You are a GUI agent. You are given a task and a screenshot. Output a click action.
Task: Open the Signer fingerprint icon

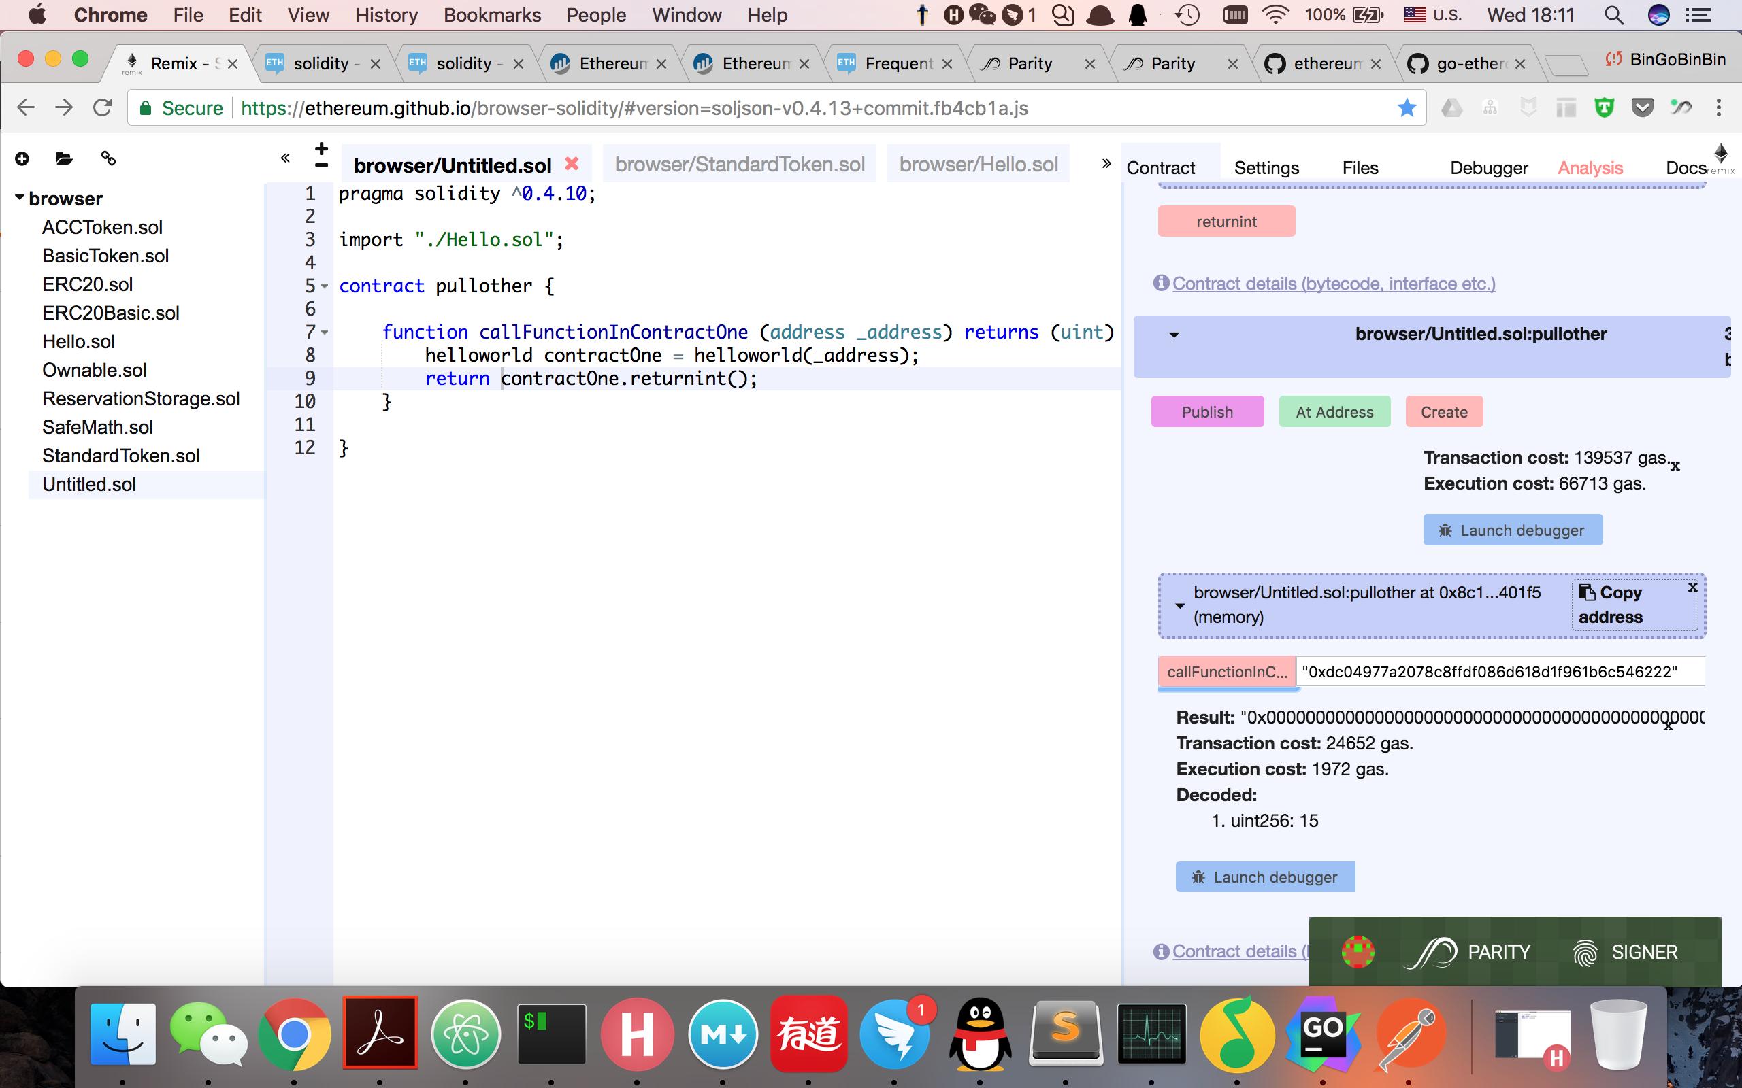coord(1585,953)
